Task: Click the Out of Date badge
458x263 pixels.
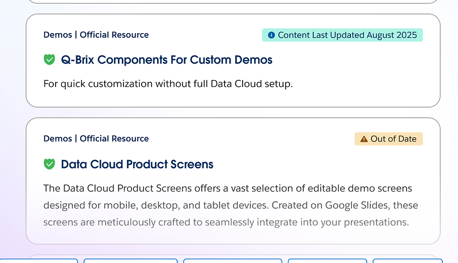Action: 388,139
